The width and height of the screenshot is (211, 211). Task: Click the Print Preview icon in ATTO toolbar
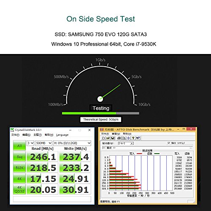[x=124, y=138]
